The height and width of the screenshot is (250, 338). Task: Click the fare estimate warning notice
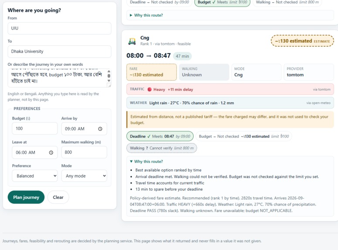pos(230,120)
